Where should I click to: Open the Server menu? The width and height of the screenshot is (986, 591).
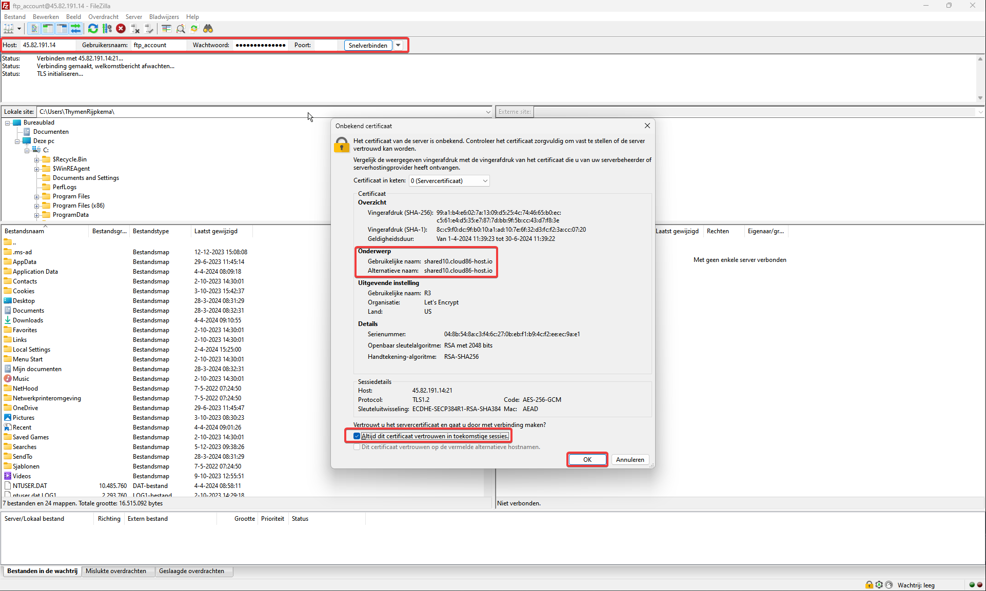pos(134,17)
